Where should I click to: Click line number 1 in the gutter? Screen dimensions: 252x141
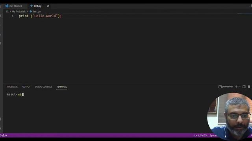click(13, 16)
